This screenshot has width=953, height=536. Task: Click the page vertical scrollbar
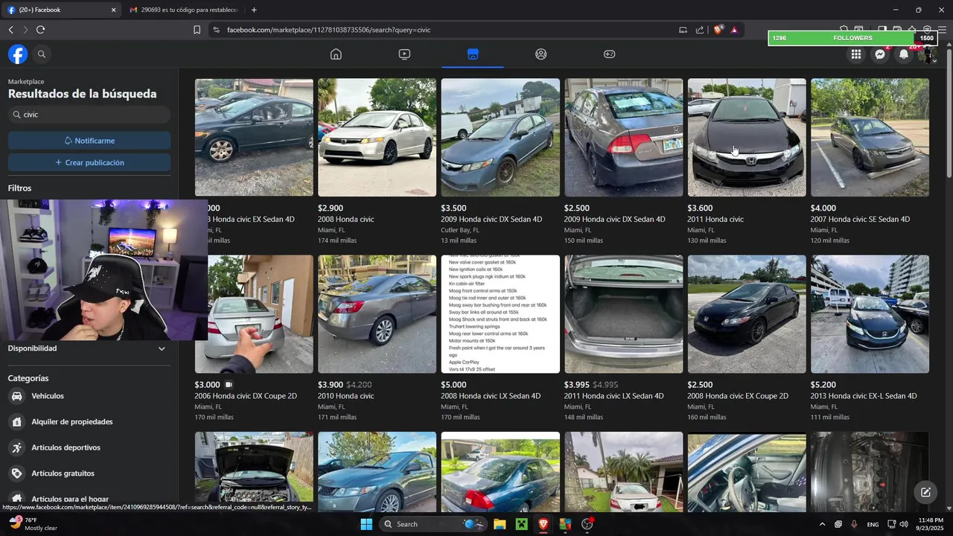click(949, 112)
